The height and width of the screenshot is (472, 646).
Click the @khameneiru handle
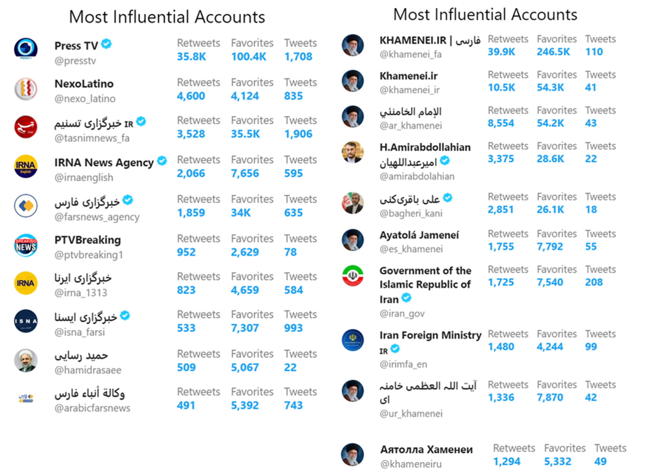(411, 464)
